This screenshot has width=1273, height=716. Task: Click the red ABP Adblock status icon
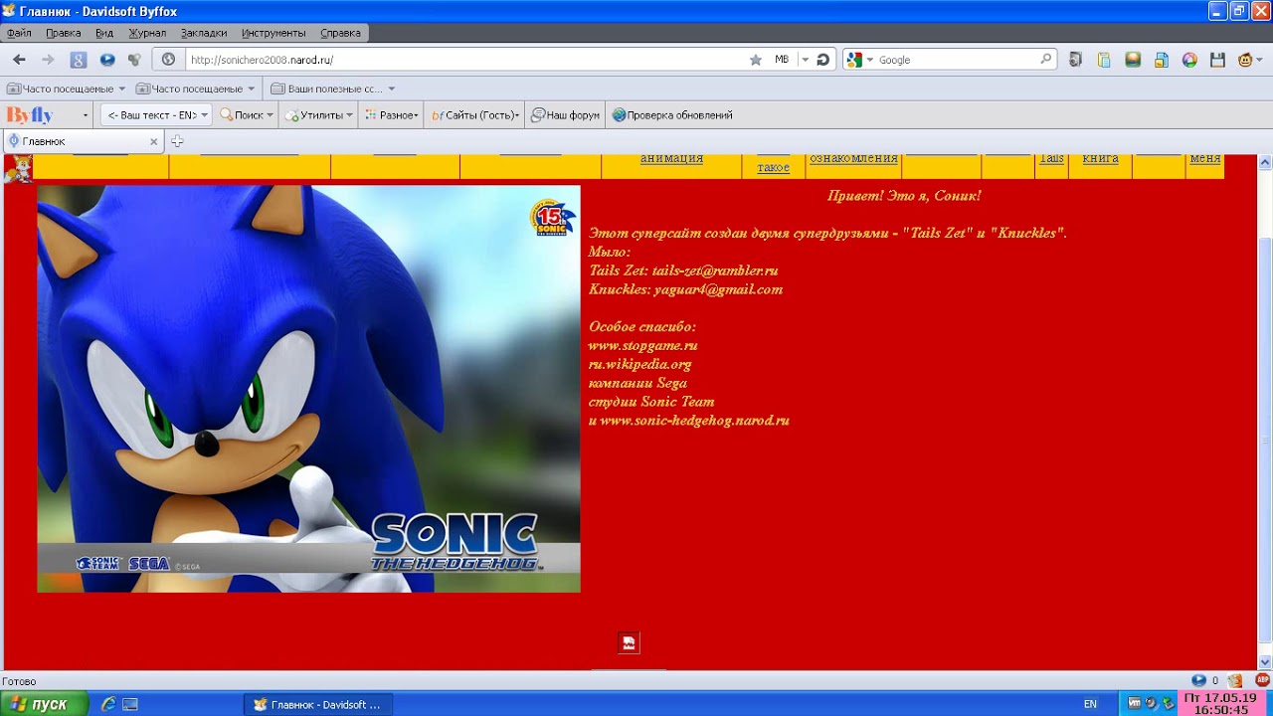click(x=1262, y=681)
